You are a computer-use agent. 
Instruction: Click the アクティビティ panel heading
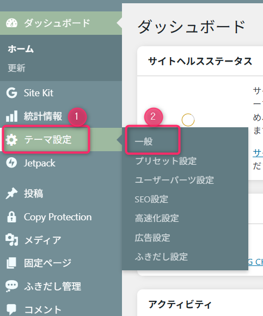180,305
